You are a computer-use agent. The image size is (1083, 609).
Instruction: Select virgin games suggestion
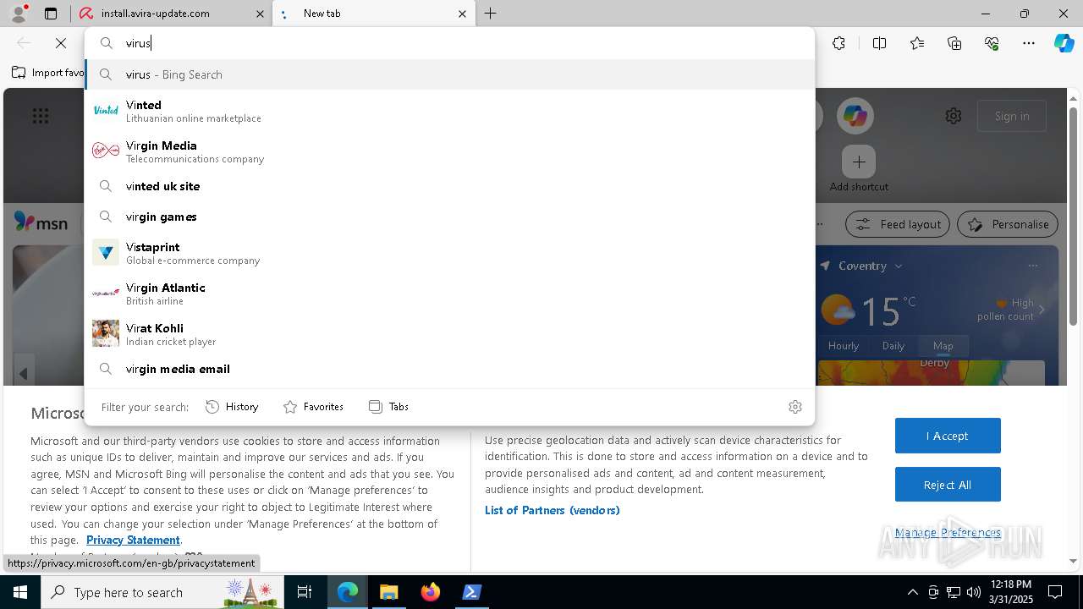point(449,217)
